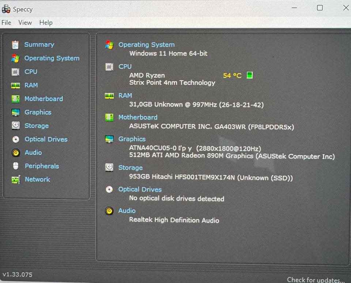Image resolution: width=351 pixels, height=283 pixels.
Task: Click the green CPU temperature indicator square
Action: pos(250,75)
